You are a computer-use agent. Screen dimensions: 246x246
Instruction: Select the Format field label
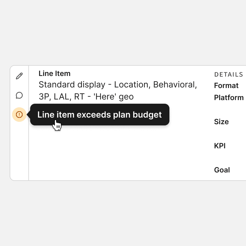(226, 86)
